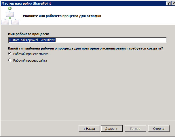Click the greyed-out 'Готово' button
This screenshot has height=137, width=175.
[x=135, y=129]
